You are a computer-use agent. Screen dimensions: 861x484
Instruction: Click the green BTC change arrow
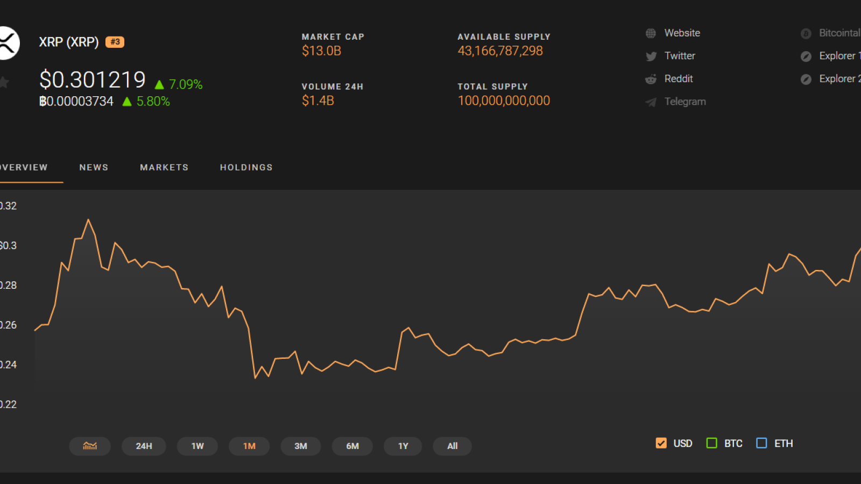click(x=127, y=102)
